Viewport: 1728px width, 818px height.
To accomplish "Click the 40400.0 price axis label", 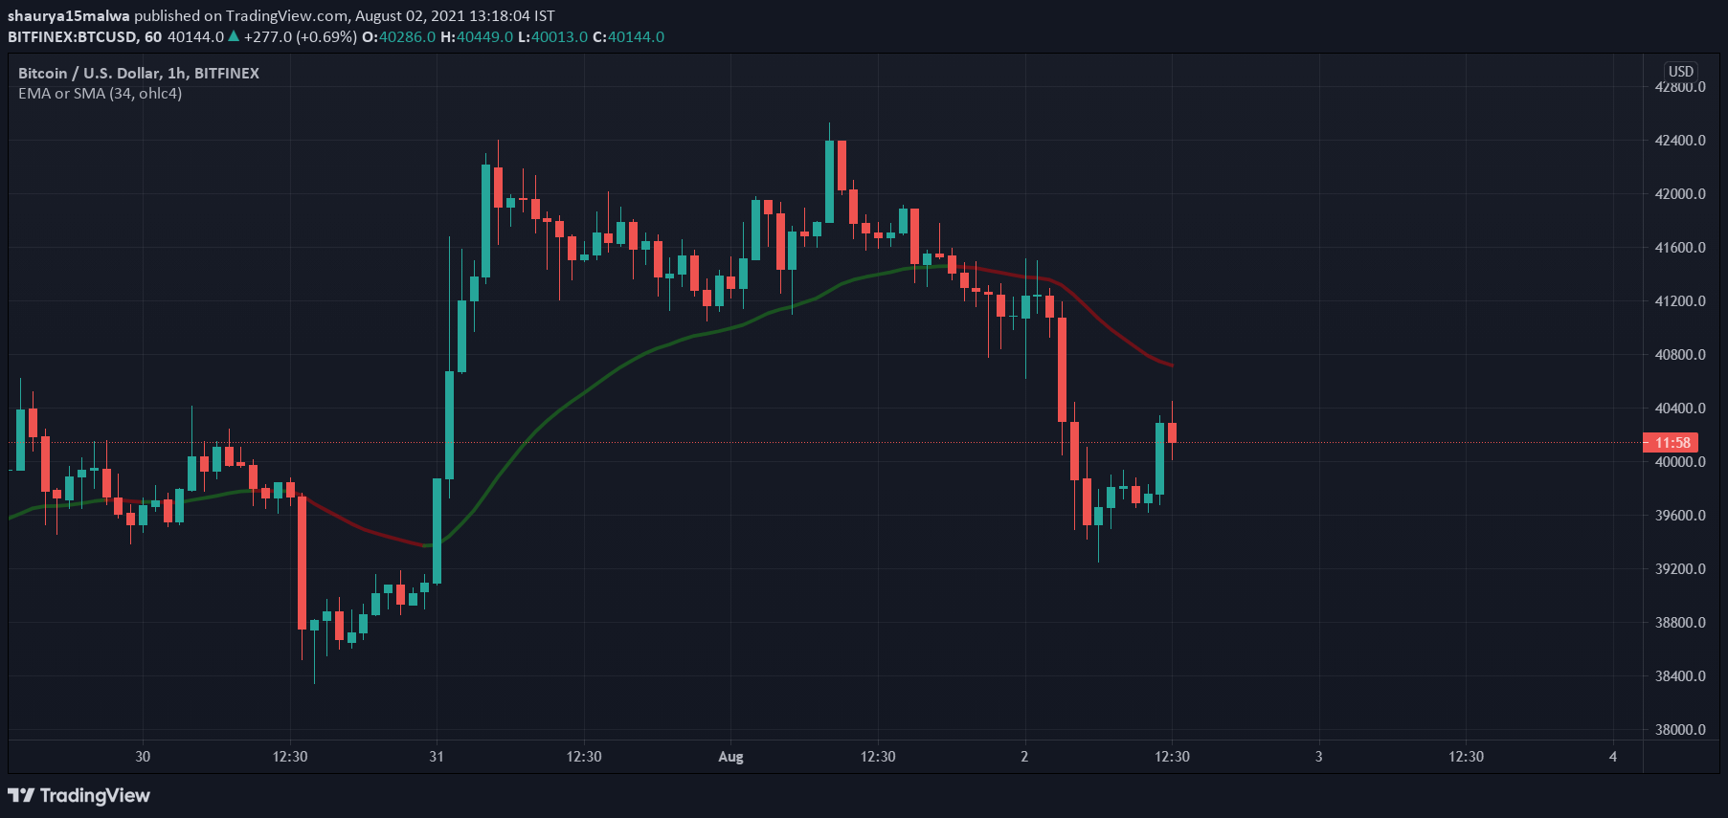I will [1680, 408].
